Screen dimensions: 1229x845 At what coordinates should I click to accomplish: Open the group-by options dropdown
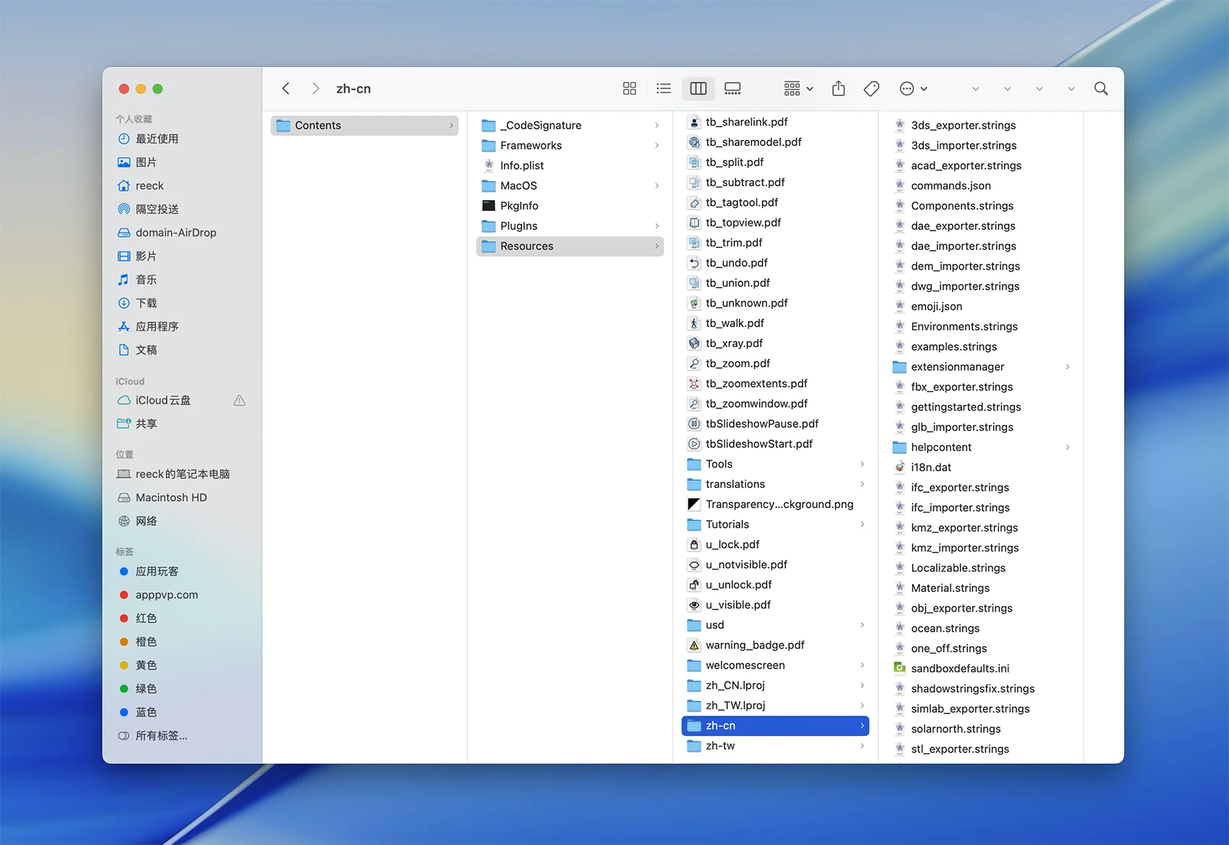tap(798, 88)
